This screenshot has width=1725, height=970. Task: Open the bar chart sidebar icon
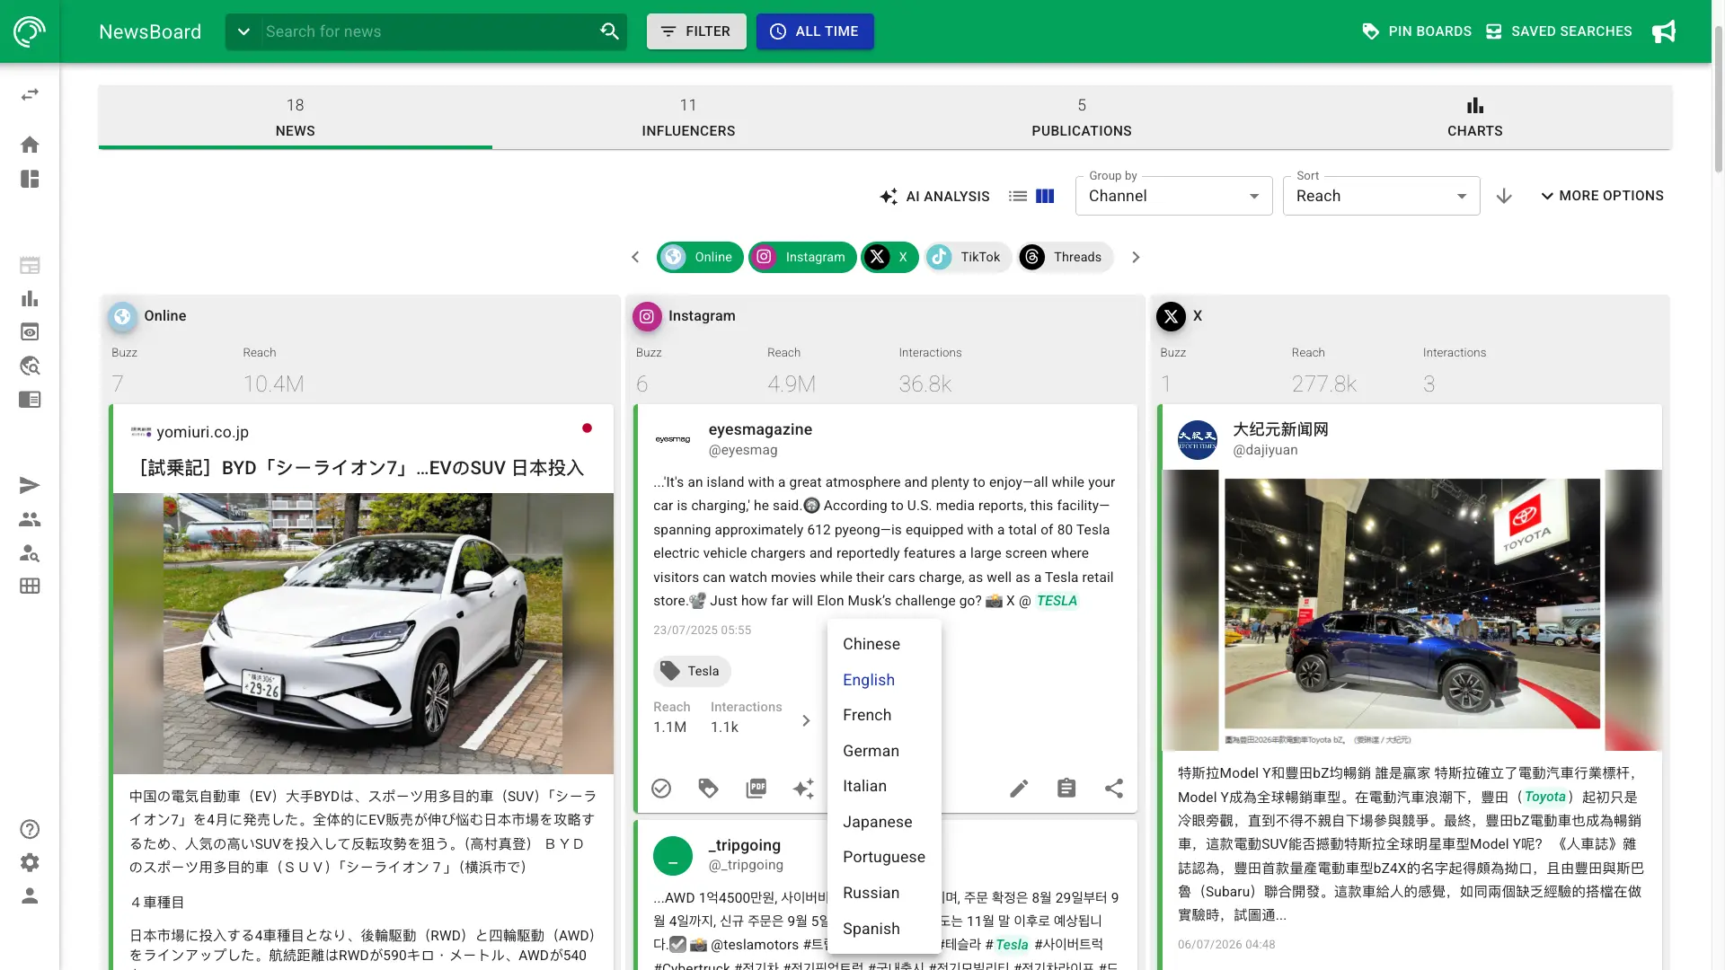(30, 298)
